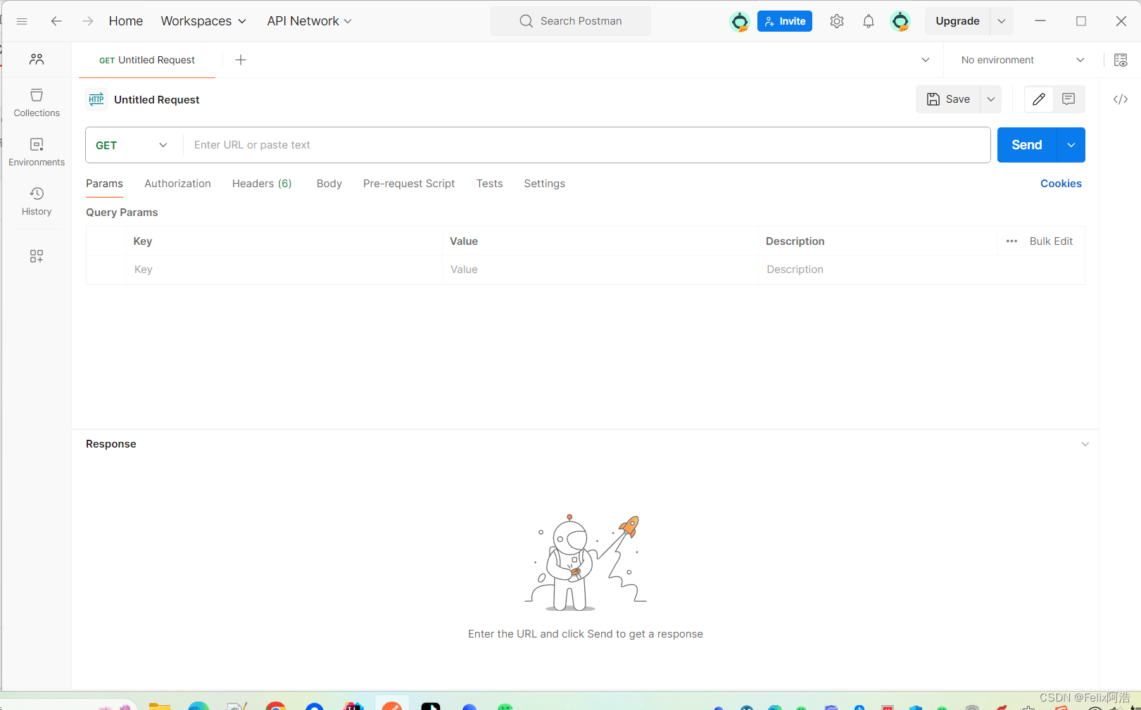Open the GET method dropdown
1141x710 pixels.
point(132,145)
